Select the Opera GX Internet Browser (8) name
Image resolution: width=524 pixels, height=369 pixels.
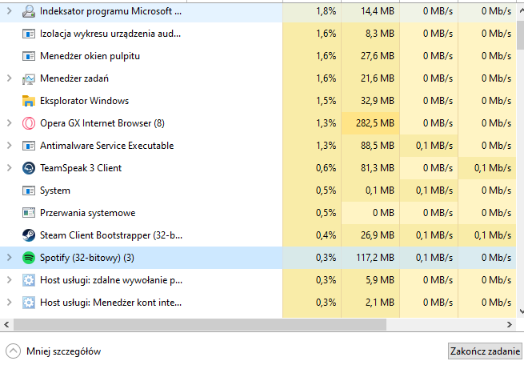(102, 123)
